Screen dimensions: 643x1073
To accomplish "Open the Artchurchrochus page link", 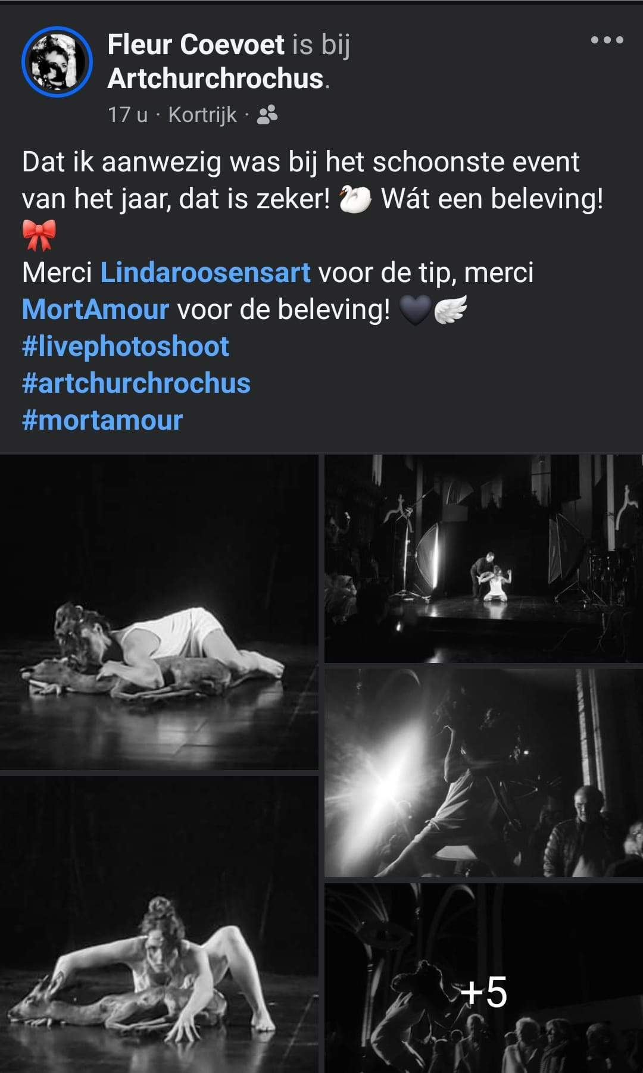I will click(216, 79).
